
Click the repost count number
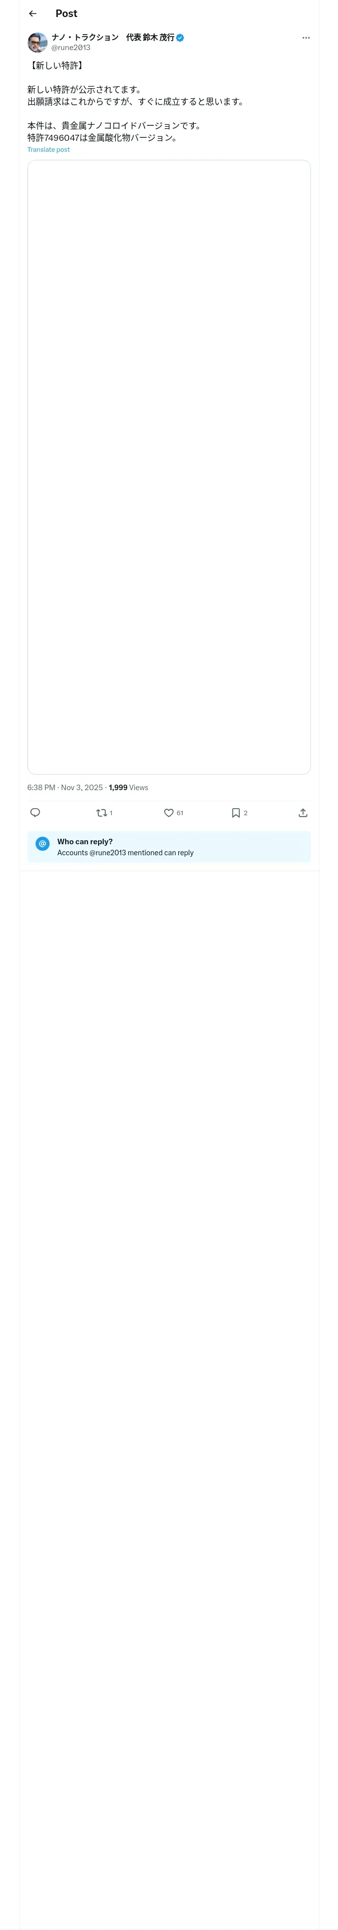111,813
